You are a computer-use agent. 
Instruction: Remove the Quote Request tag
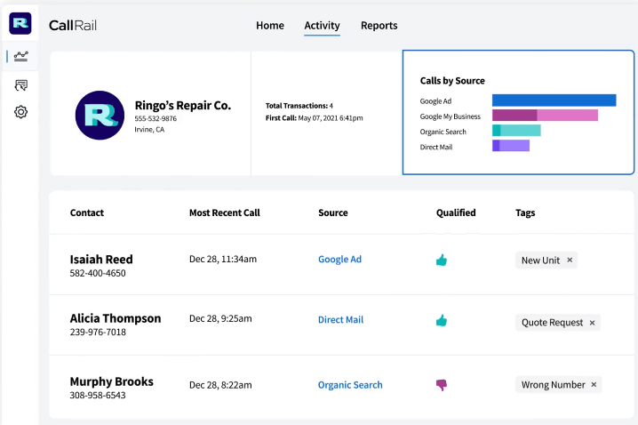[592, 323]
